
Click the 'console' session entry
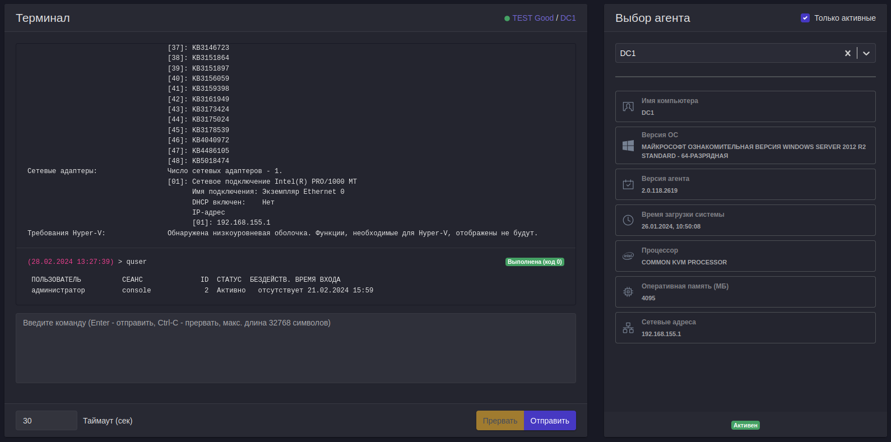(137, 290)
